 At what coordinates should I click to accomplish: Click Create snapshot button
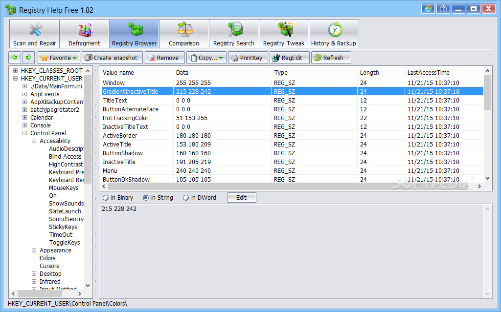point(112,58)
